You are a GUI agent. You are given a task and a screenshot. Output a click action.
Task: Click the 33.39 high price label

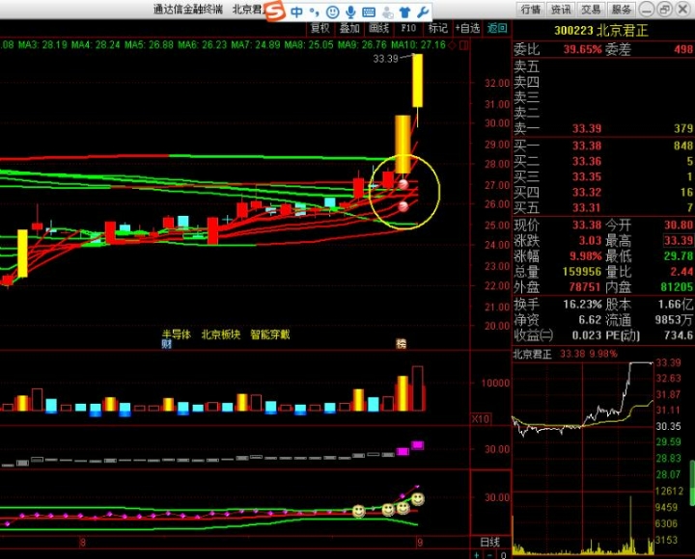click(x=385, y=59)
